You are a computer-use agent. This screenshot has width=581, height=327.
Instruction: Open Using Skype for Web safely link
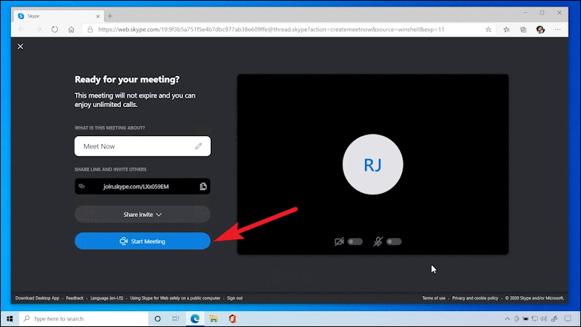175,298
